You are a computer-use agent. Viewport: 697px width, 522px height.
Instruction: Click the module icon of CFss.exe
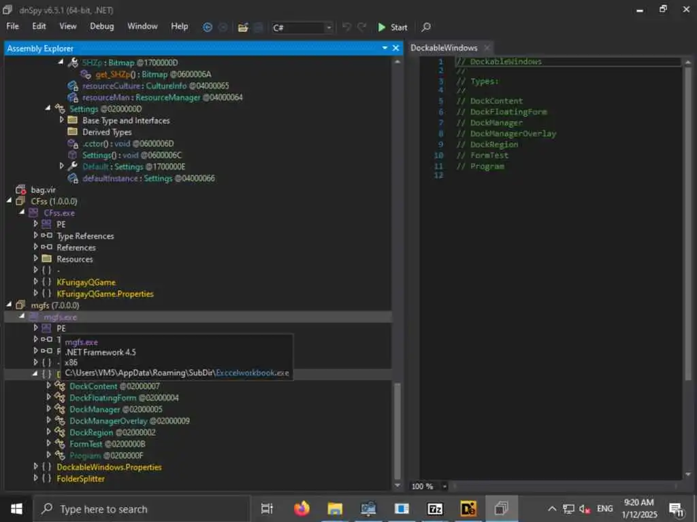click(x=33, y=213)
